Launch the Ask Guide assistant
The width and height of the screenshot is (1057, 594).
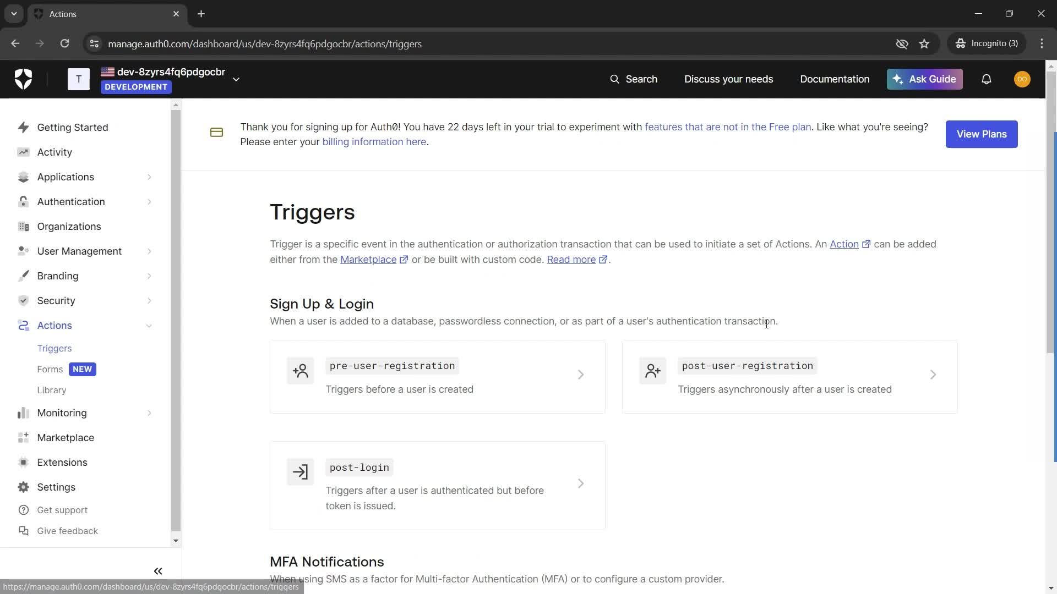[x=924, y=79]
